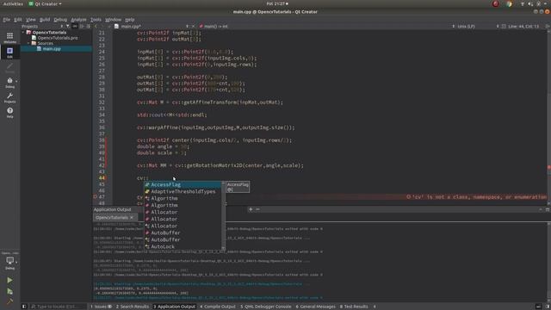
Task: Open the Edit menu
Action: click(18, 20)
